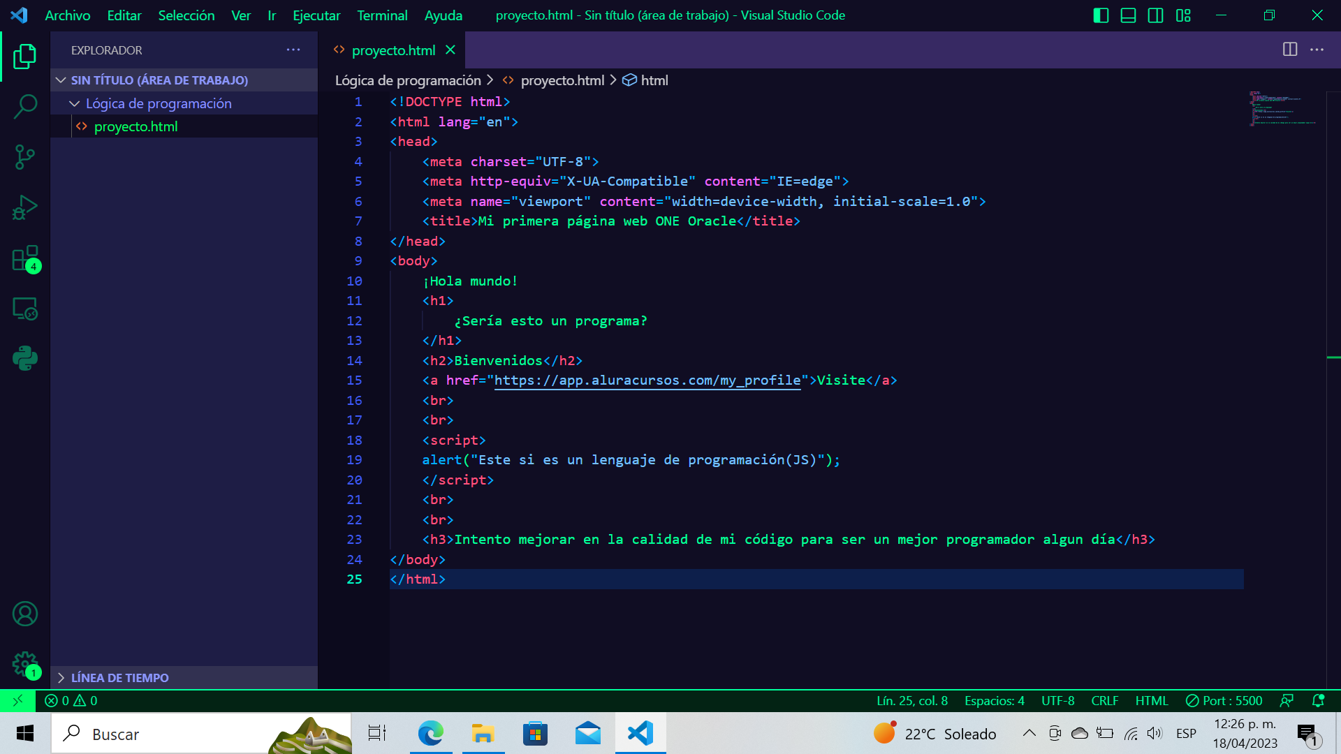Click breadcrumb html symbol

654,80
